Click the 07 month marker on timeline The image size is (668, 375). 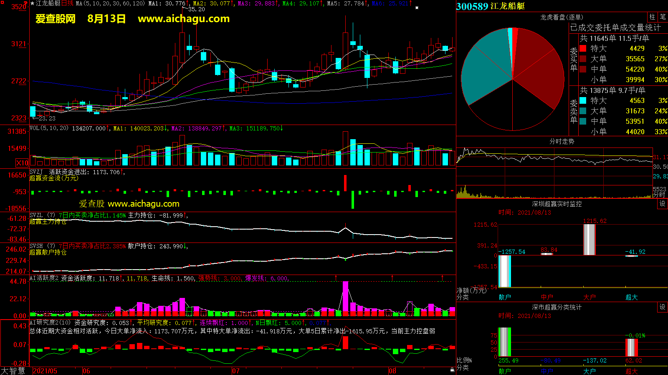pos(236,371)
